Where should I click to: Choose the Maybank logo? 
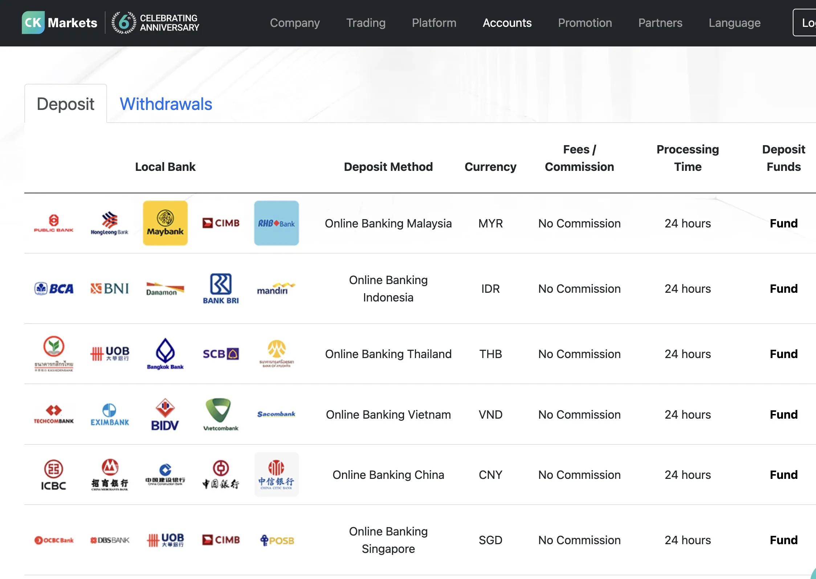click(165, 223)
